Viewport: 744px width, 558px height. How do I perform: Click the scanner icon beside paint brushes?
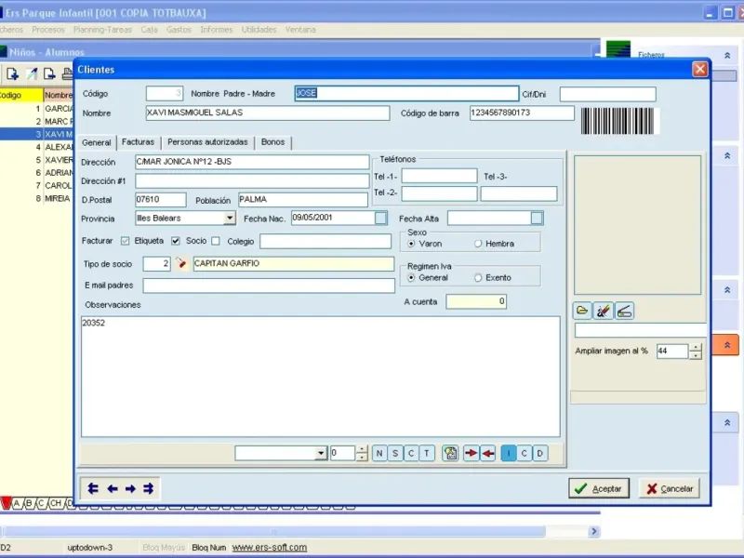(624, 312)
